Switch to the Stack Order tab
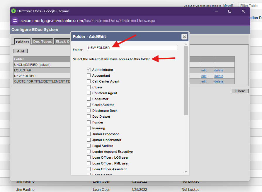 (x=63, y=42)
